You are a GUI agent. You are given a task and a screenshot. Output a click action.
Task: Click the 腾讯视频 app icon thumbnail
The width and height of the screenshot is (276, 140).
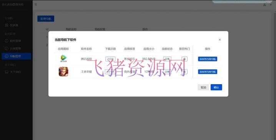(63, 59)
